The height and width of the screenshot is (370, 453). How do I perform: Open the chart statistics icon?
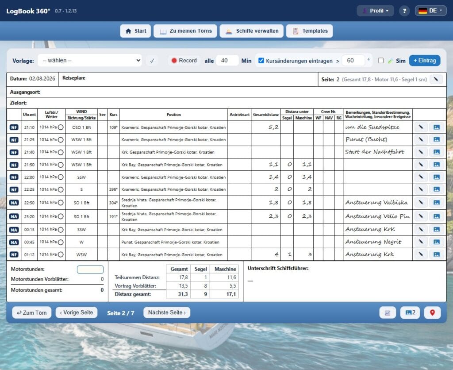click(388, 312)
